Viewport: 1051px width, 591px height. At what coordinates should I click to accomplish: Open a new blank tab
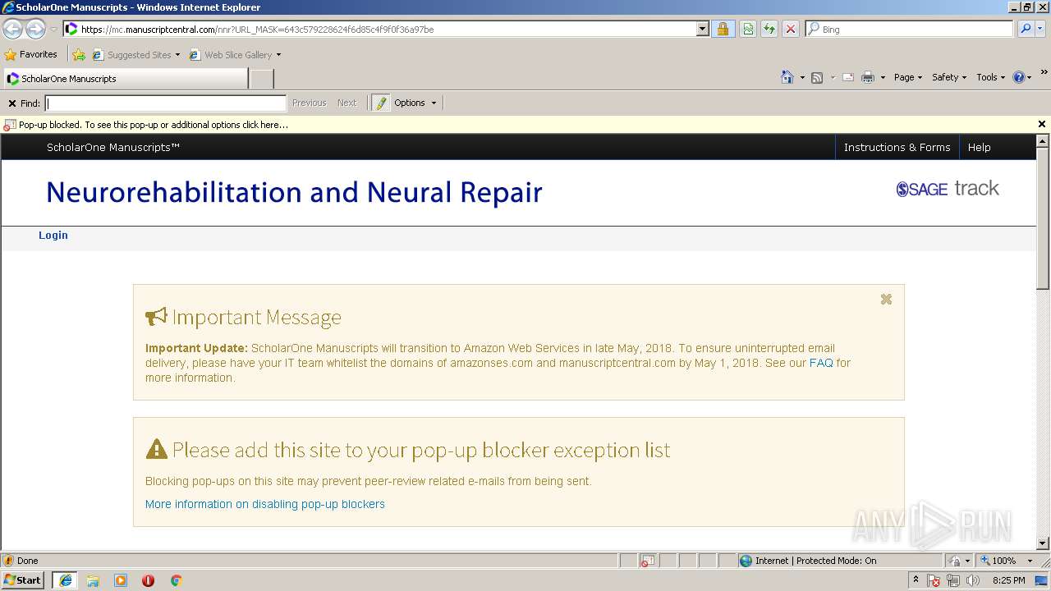click(262, 79)
